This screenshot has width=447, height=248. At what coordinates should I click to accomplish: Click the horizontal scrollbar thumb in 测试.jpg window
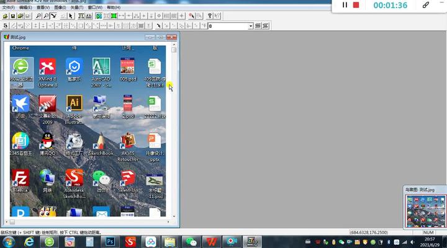point(12,221)
